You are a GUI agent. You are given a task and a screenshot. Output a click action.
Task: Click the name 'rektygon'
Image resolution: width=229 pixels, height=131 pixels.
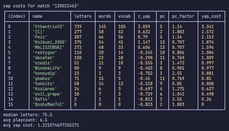tap(45, 53)
